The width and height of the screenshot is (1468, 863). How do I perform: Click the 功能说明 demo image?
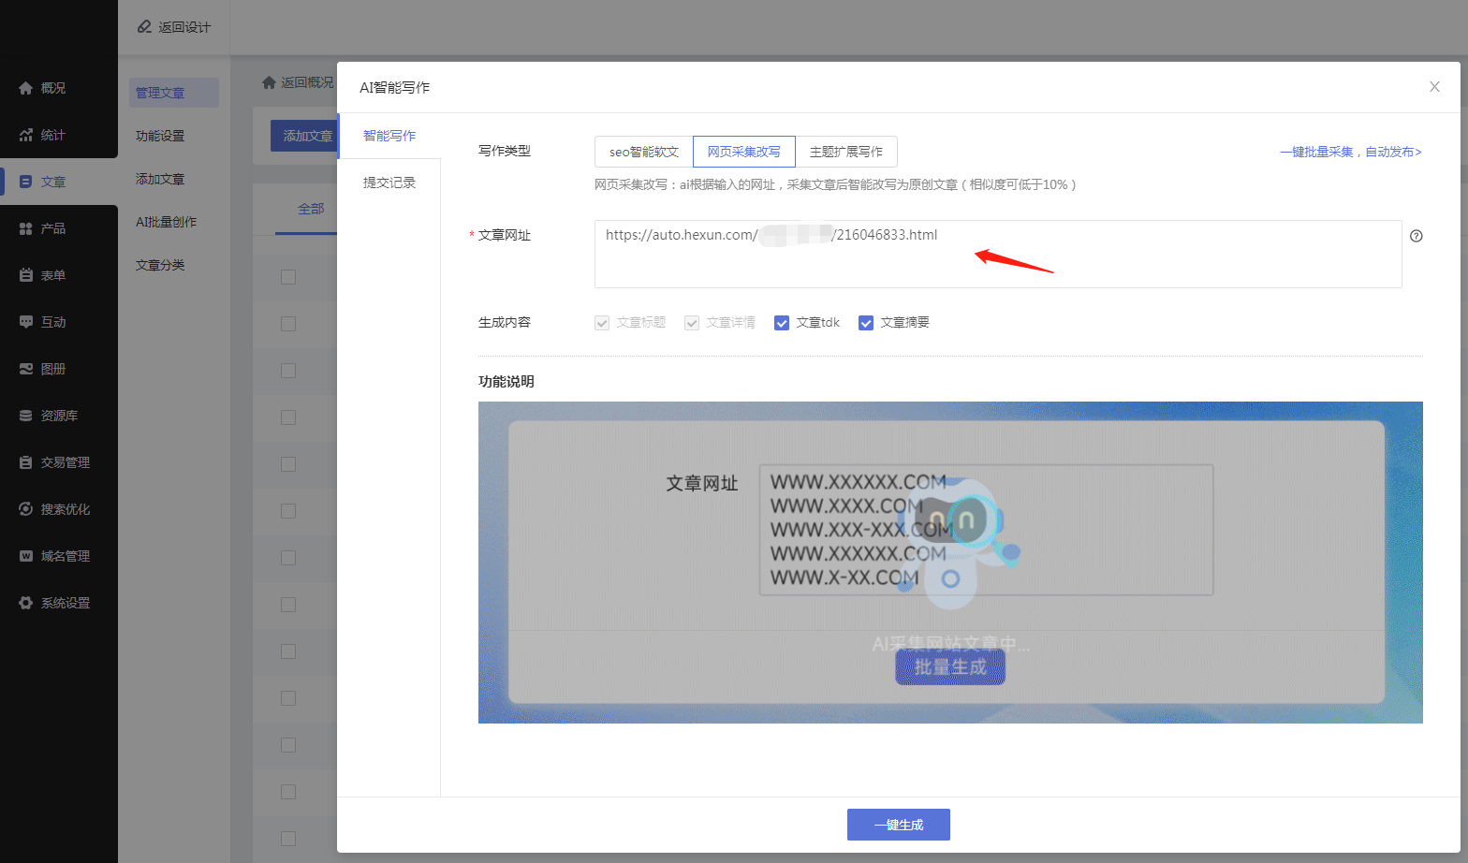[x=950, y=562]
